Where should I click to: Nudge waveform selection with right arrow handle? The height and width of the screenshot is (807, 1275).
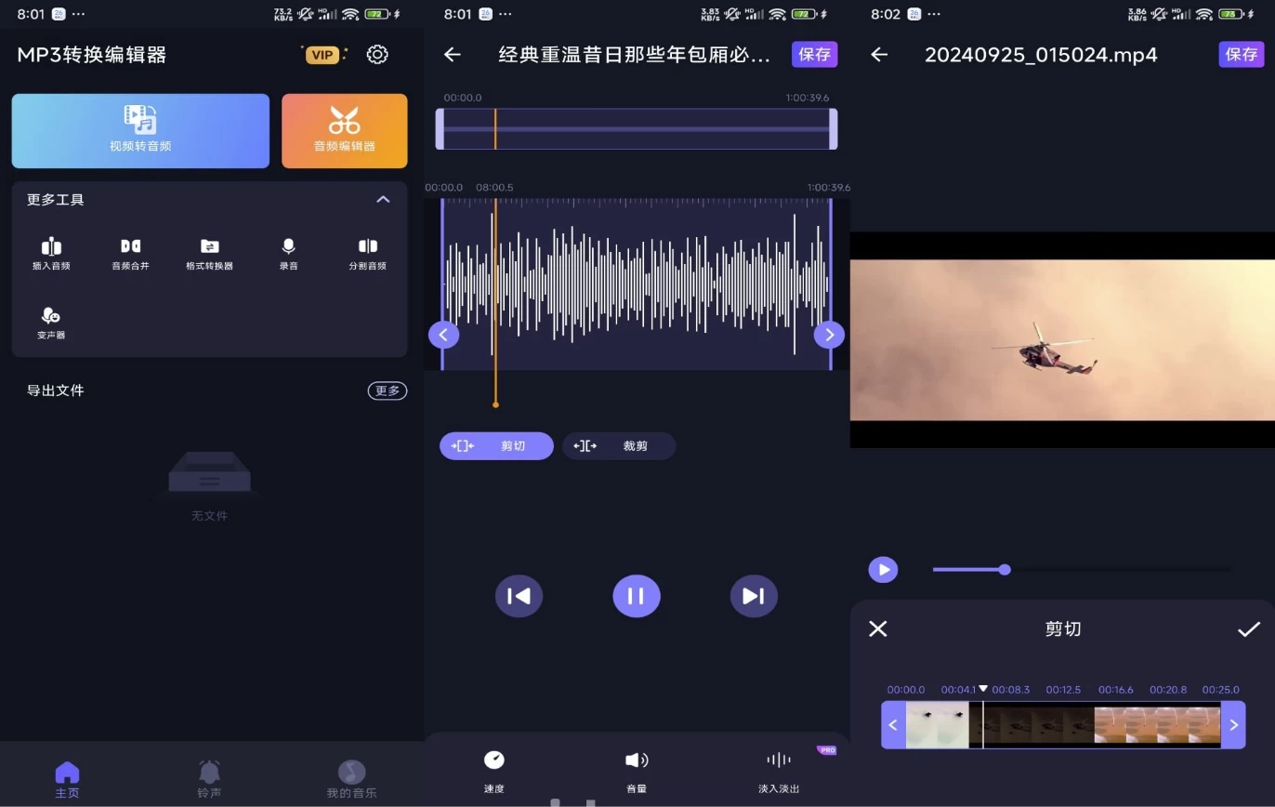(x=829, y=335)
